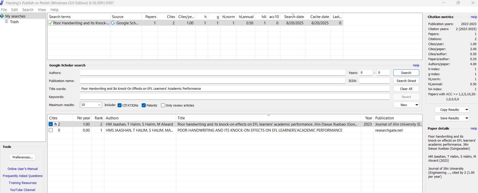
Task: Click the My searches globe icon
Action: pyautogui.click(x=2, y=16)
